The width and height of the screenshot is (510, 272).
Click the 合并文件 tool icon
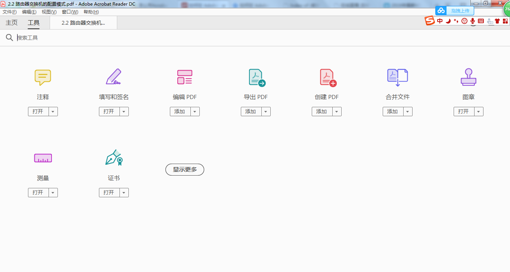coord(397,77)
